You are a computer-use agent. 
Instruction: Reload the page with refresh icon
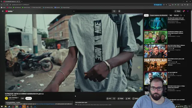point(7,5)
